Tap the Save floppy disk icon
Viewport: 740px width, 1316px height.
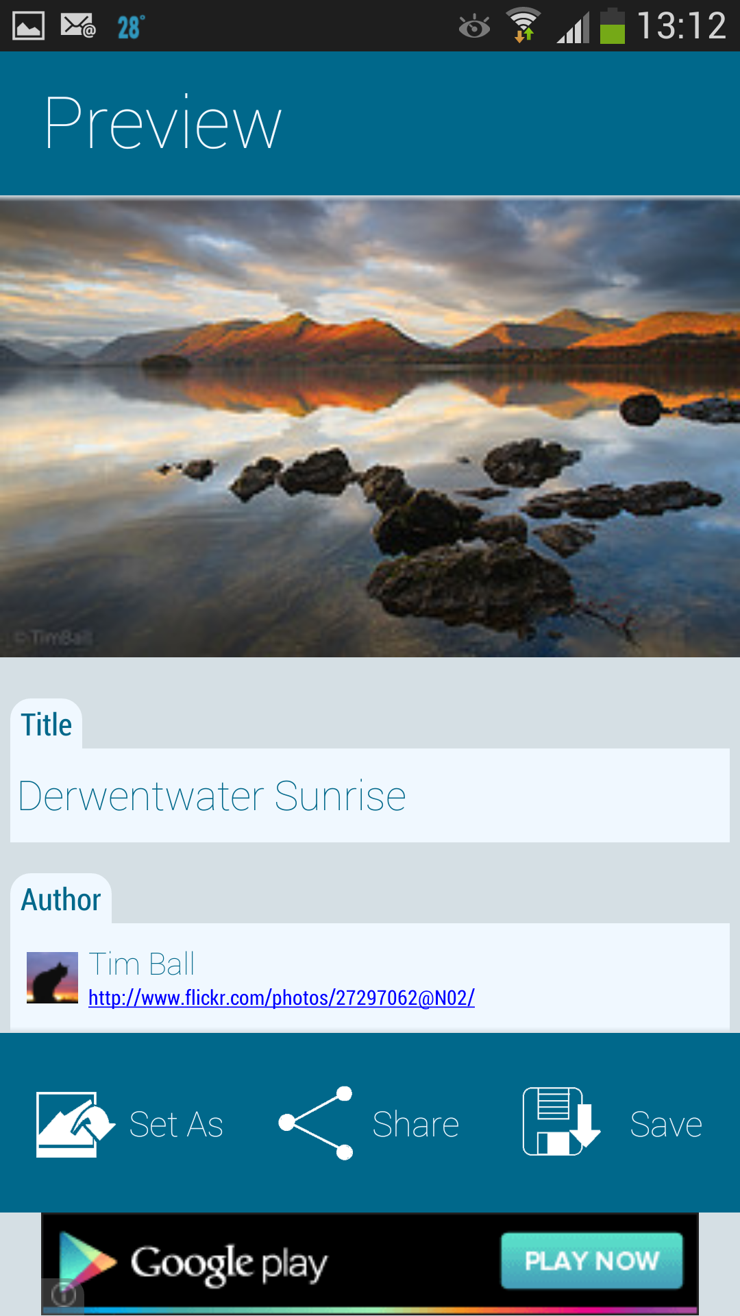tap(561, 1122)
